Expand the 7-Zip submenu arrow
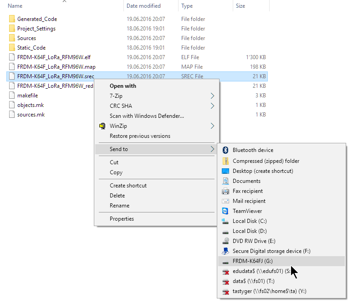 212,96
